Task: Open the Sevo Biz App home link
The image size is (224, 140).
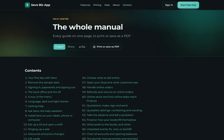Action: coord(38,5)
